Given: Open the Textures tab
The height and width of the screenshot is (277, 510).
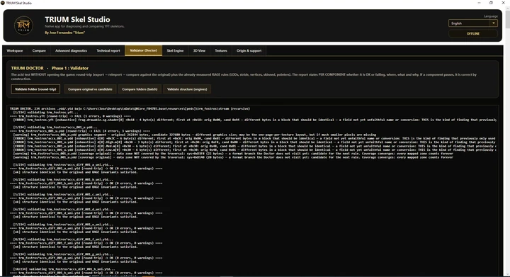Looking at the screenshot, I should click(x=221, y=51).
